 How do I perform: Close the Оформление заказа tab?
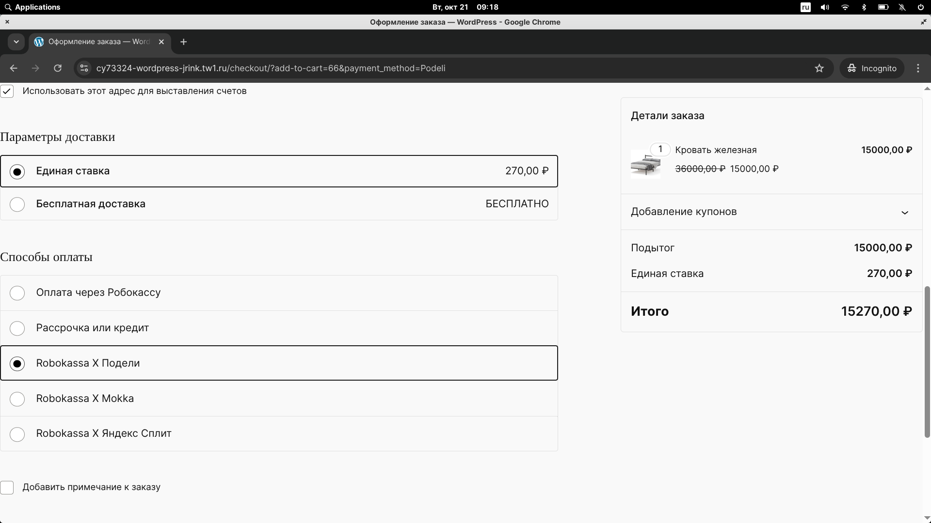[x=161, y=42]
